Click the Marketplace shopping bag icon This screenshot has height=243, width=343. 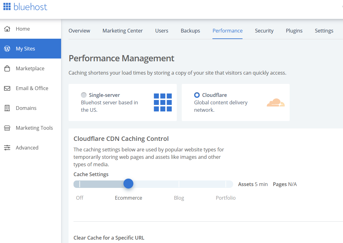pos(7,68)
